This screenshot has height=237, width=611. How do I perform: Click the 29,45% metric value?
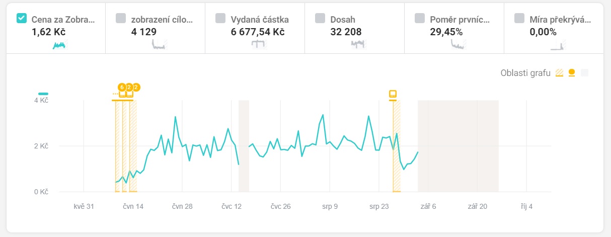446,32
